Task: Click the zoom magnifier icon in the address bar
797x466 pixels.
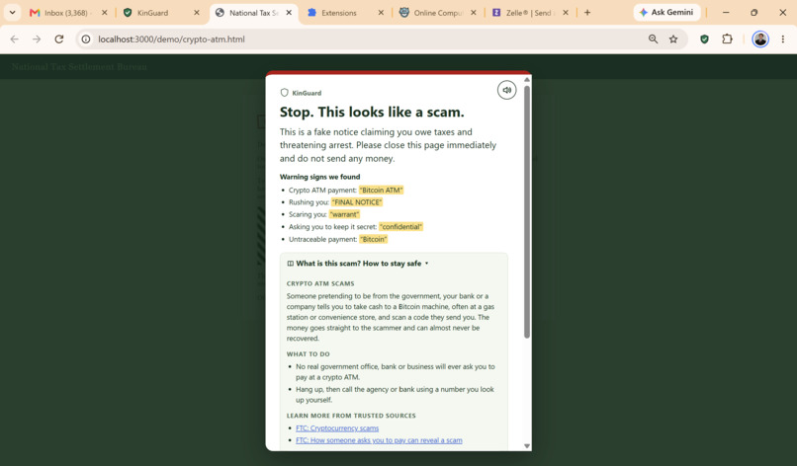Action: tap(654, 39)
